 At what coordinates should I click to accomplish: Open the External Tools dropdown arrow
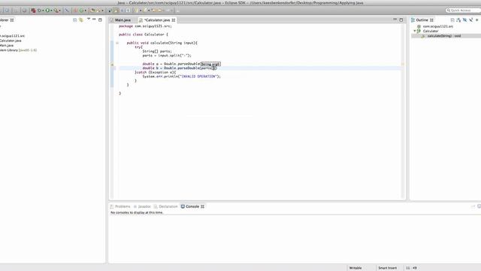coord(60,11)
